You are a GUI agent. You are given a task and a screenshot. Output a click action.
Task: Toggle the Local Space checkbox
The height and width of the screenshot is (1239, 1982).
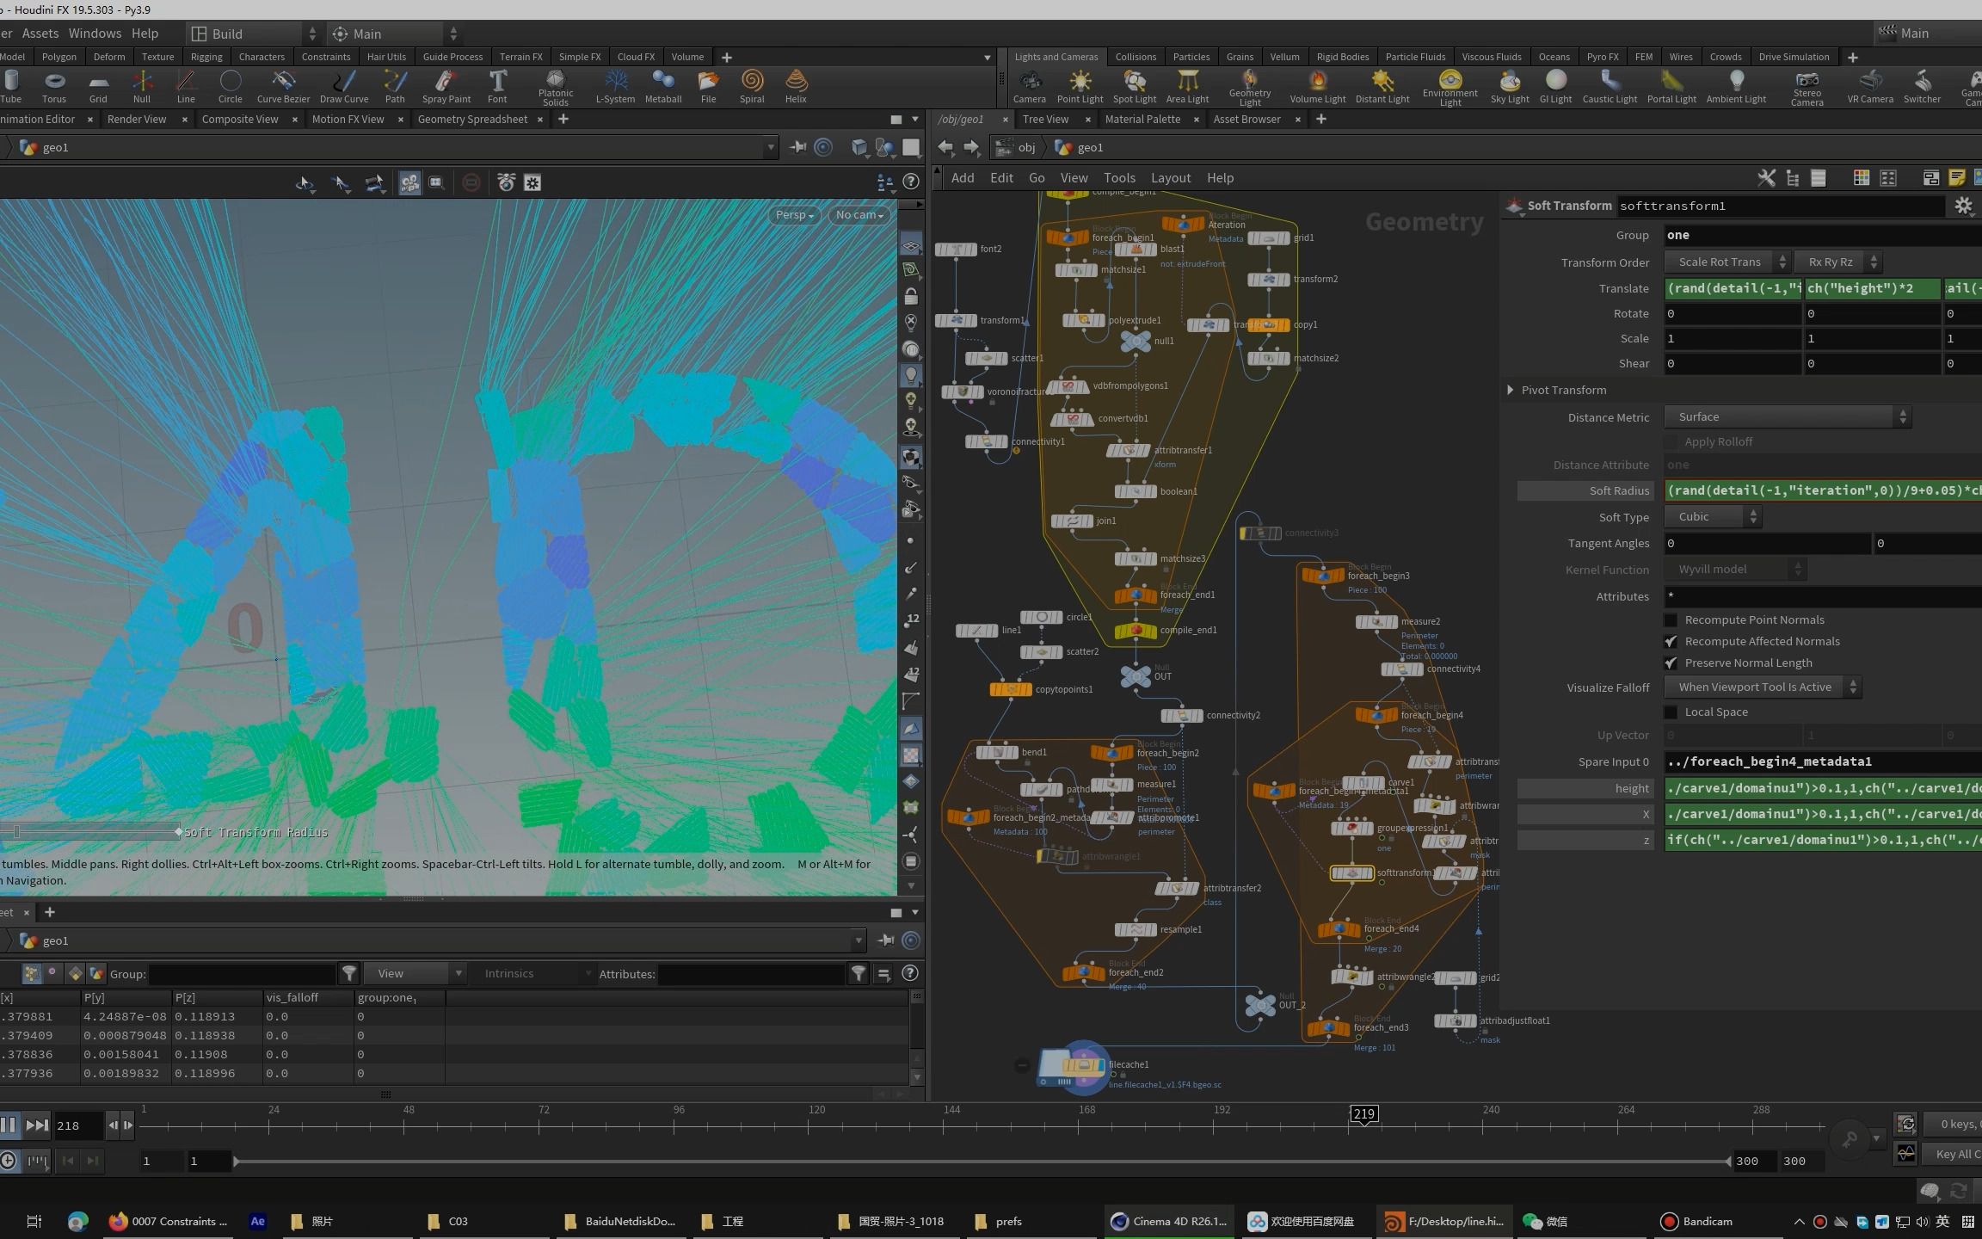(1671, 712)
